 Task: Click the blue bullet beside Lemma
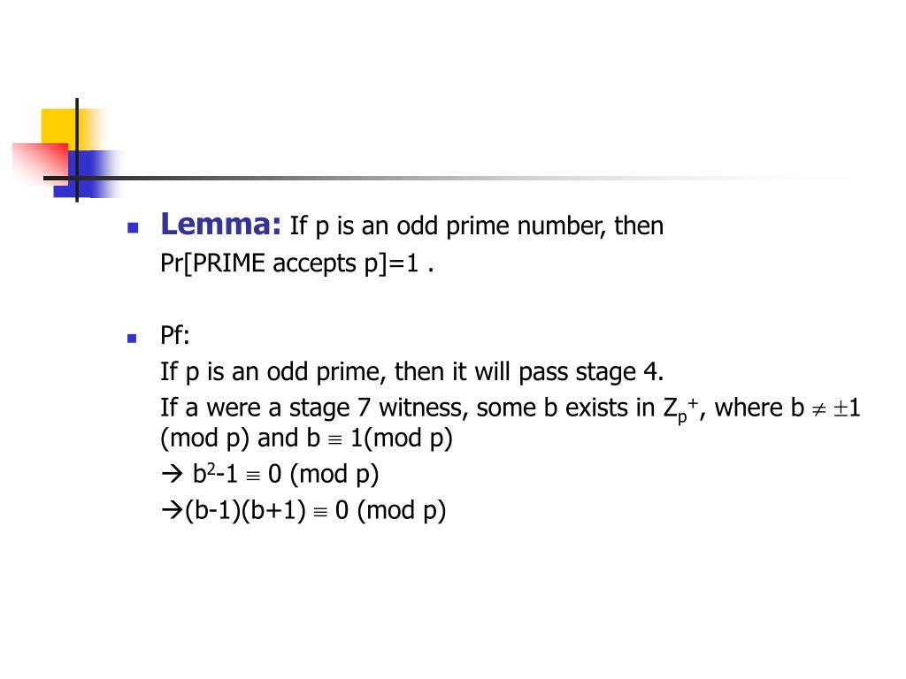pyautogui.click(x=133, y=227)
